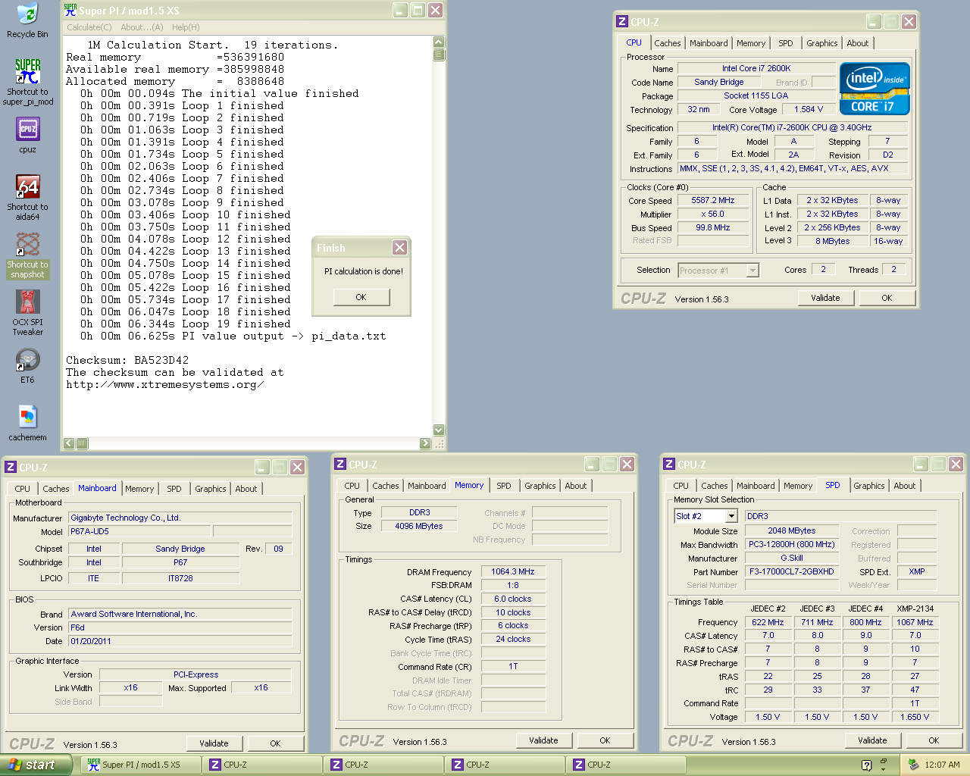Click the Name field Intel Core i7 2600K
Screen dimensions: 970x776
(756, 68)
